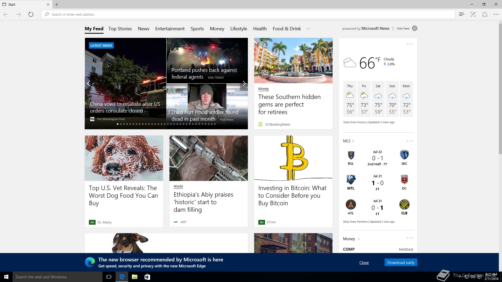Open Edge More actions ellipsis menu
The image size is (502, 282).
point(496,14)
